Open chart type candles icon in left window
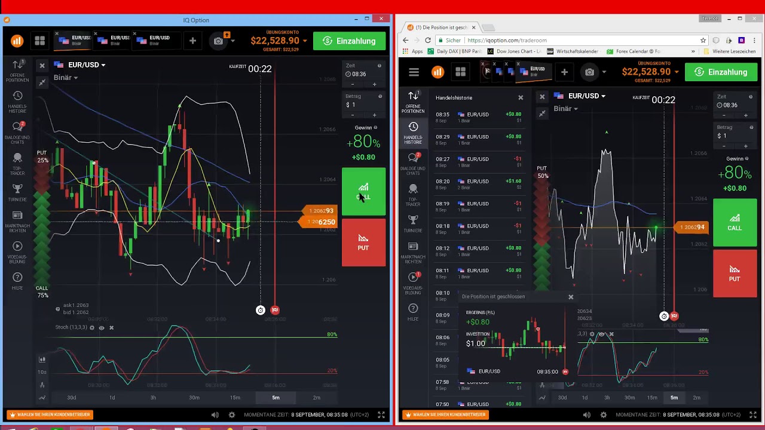The image size is (765, 430). coord(42,359)
